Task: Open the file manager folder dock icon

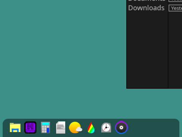Action: pos(15,127)
